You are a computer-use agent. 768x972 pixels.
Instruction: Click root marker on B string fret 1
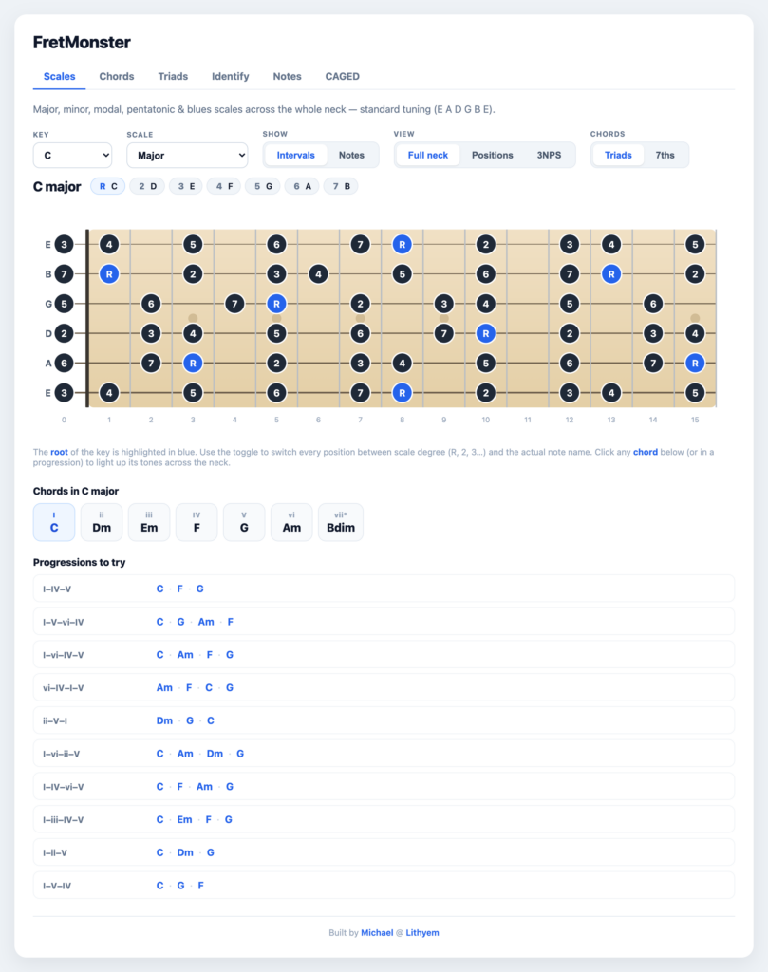[x=109, y=274]
